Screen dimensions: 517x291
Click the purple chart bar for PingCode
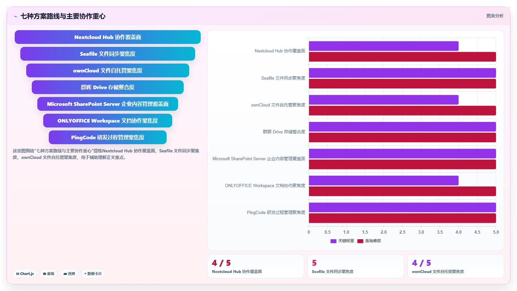point(402,207)
